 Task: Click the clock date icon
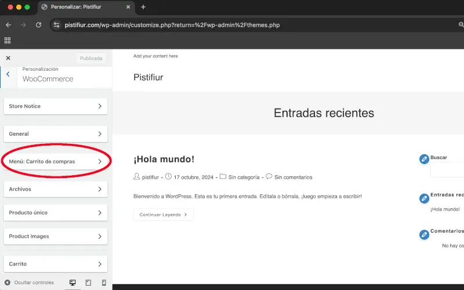coord(168,177)
